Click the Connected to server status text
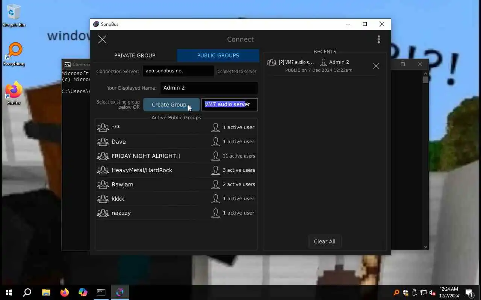Image resolution: width=481 pixels, height=300 pixels. pyautogui.click(x=237, y=71)
